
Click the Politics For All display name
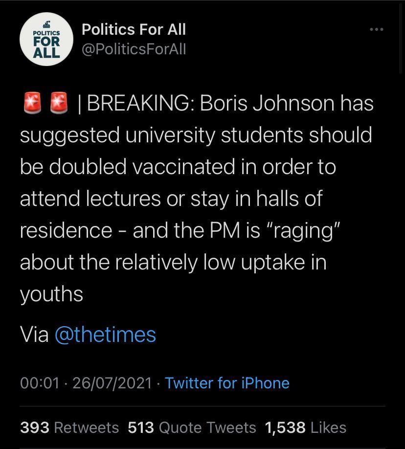click(x=134, y=29)
